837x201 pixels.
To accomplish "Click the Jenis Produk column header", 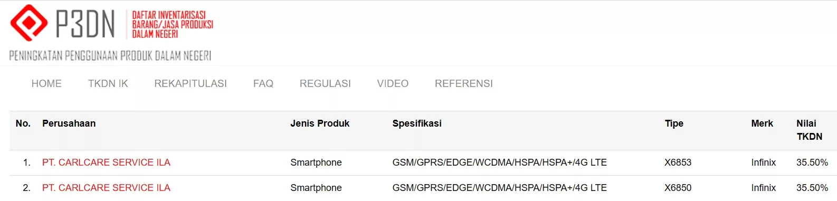I will (x=320, y=123).
